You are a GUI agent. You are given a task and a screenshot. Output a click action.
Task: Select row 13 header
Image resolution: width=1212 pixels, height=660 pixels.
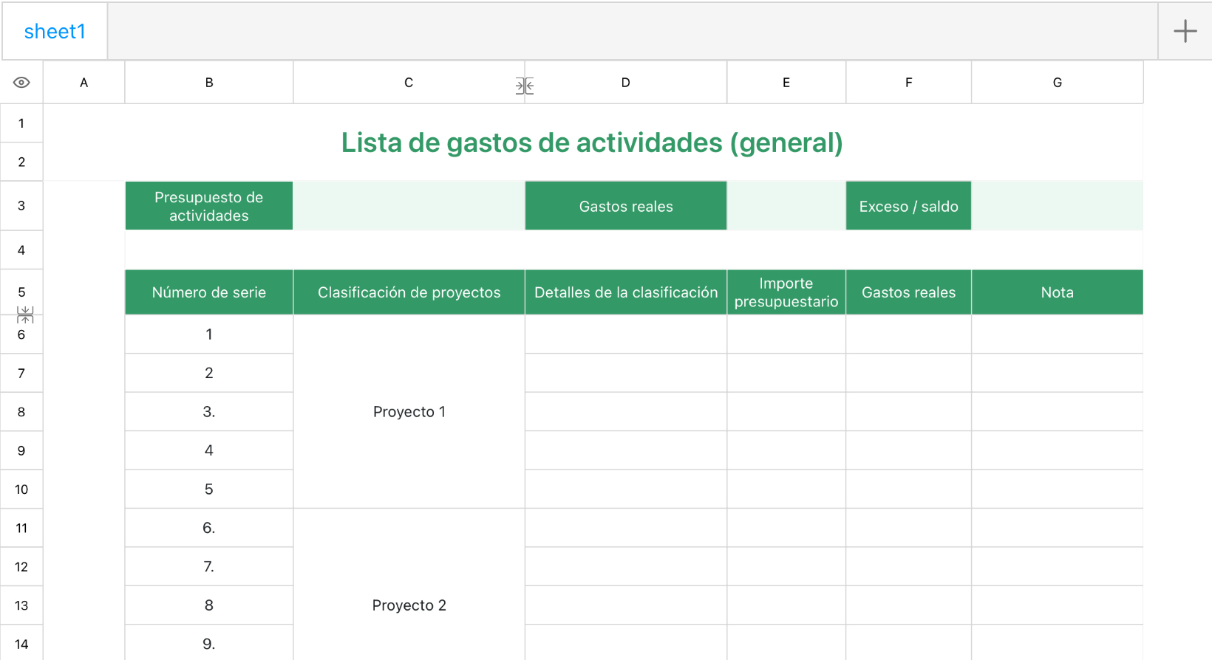21,605
